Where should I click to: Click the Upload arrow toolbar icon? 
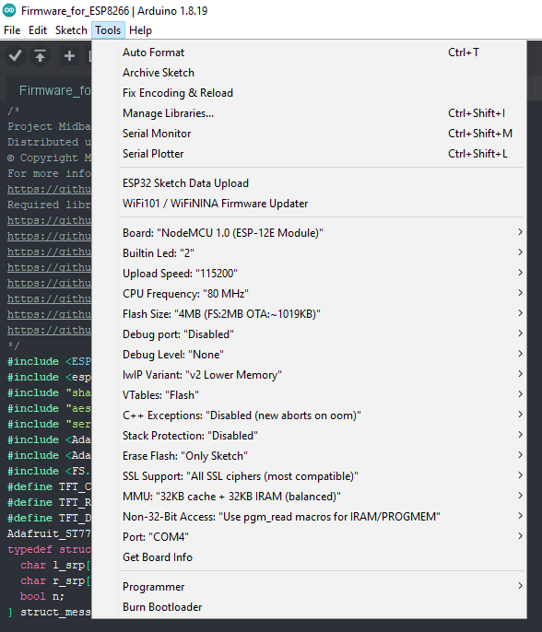coord(40,55)
